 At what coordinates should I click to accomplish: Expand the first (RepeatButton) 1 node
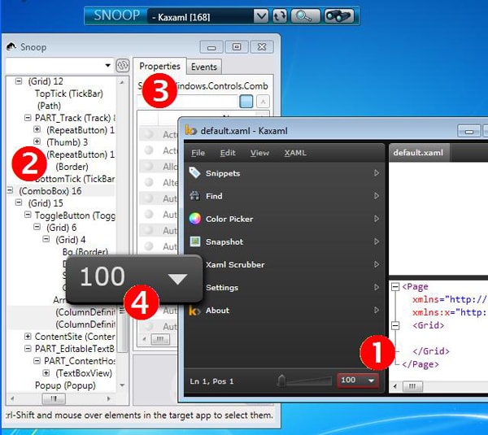(37, 129)
